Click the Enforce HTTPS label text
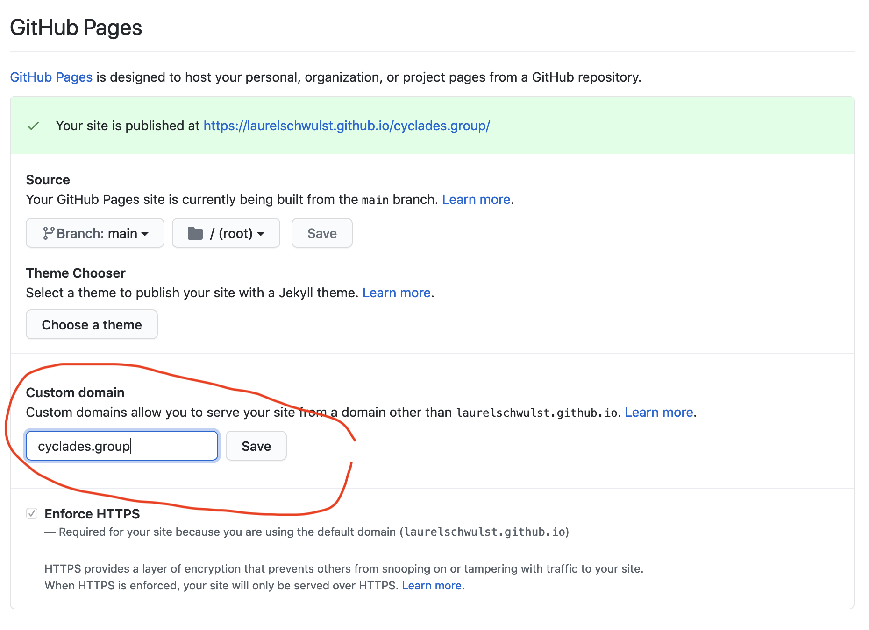The image size is (869, 630). click(92, 514)
